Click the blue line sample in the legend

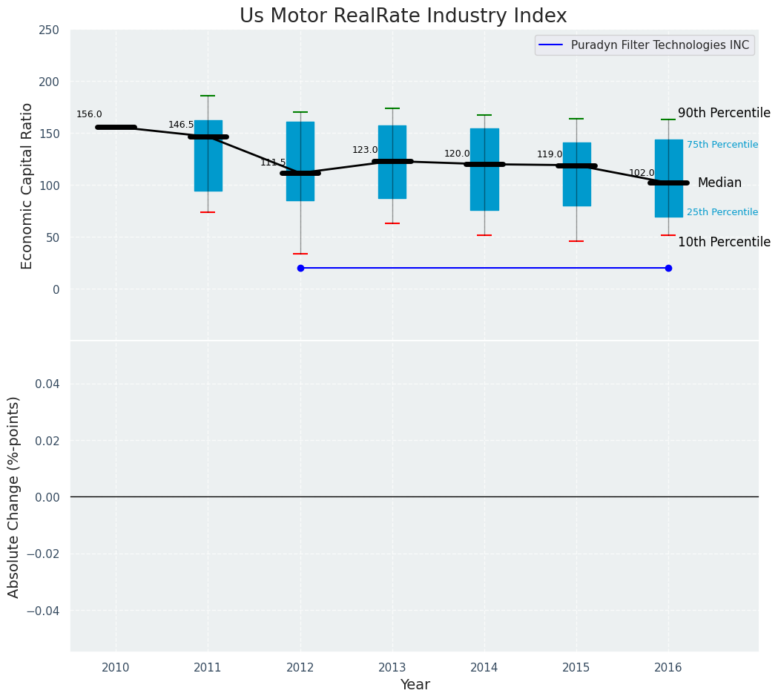(552, 45)
